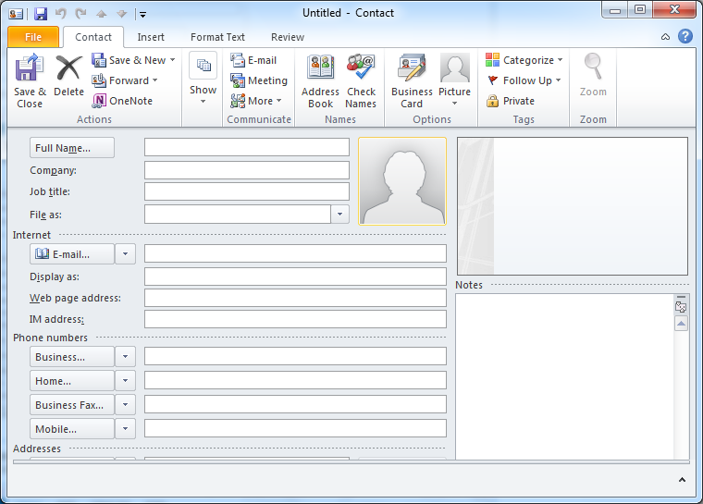Open the Review tab
Viewport: 703px width, 504px height.
[x=288, y=37]
